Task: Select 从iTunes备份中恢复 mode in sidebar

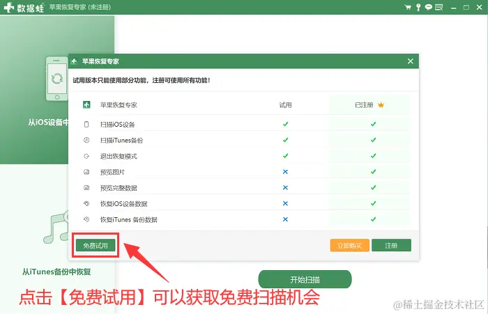Action: pyautogui.click(x=56, y=272)
